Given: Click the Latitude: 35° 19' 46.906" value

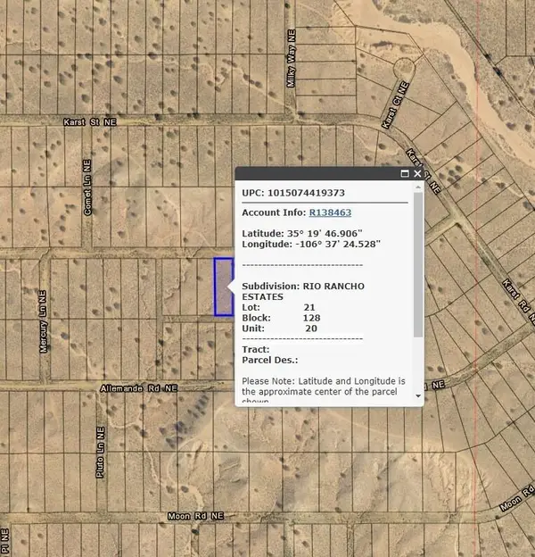Looking at the screenshot, I should (x=302, y=233).
